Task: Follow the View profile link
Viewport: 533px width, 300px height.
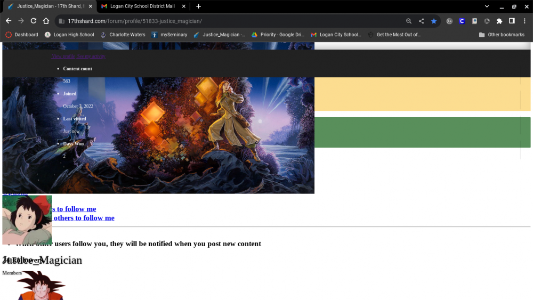Action: coord(63,56)
